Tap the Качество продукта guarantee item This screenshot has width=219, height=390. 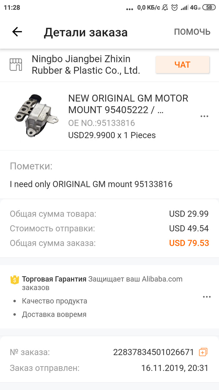(x=54, y=301)
